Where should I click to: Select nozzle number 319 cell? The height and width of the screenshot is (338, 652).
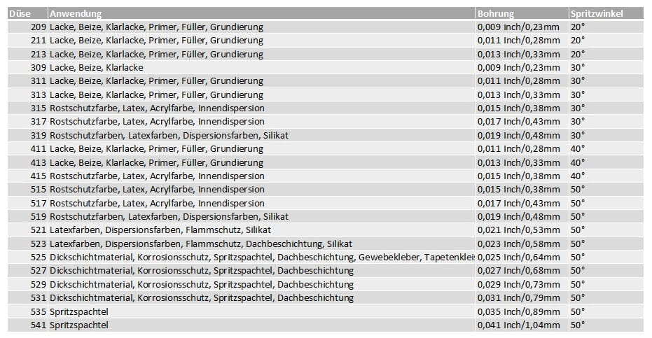(x=39, y=135)
